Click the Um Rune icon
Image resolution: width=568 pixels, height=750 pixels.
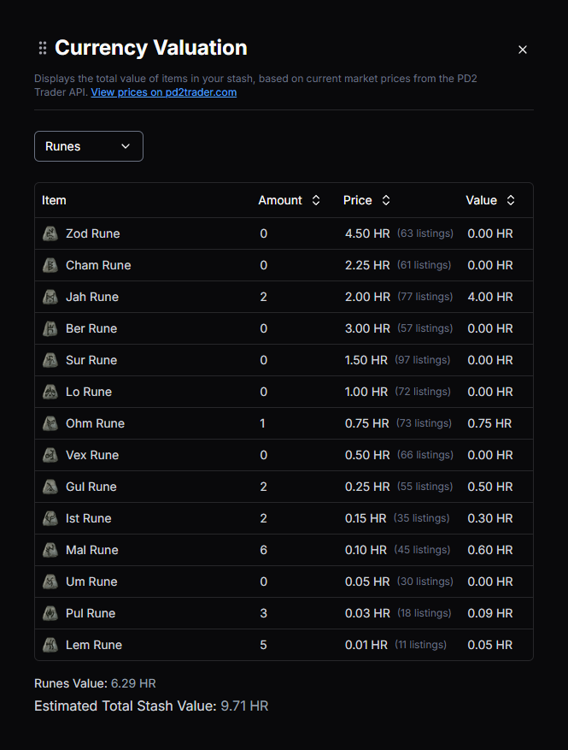(x=50, y=582)
